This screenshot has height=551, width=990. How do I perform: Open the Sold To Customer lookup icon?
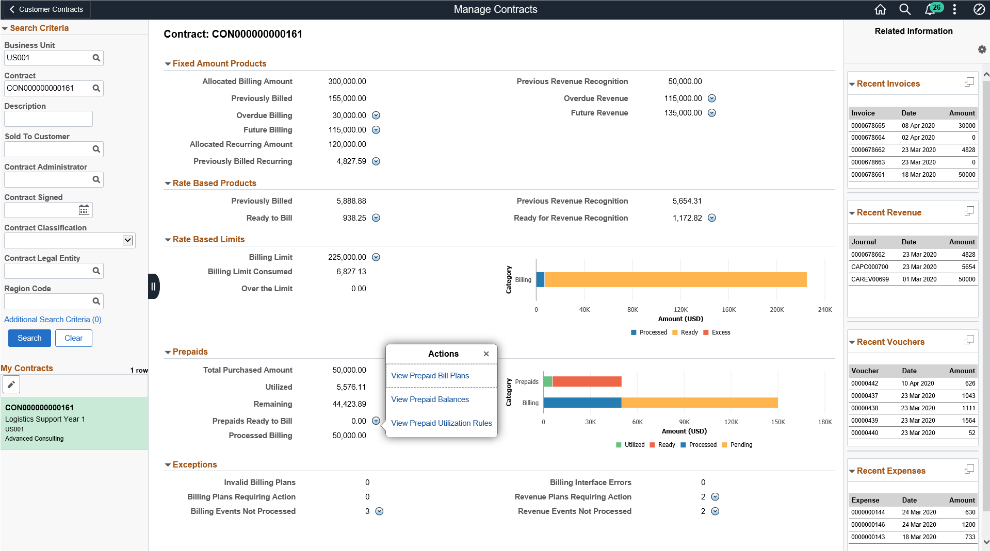[x=96, y=149]
